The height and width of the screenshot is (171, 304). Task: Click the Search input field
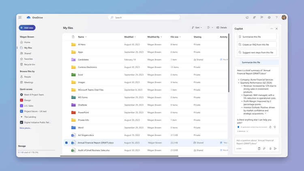(144, 17)
